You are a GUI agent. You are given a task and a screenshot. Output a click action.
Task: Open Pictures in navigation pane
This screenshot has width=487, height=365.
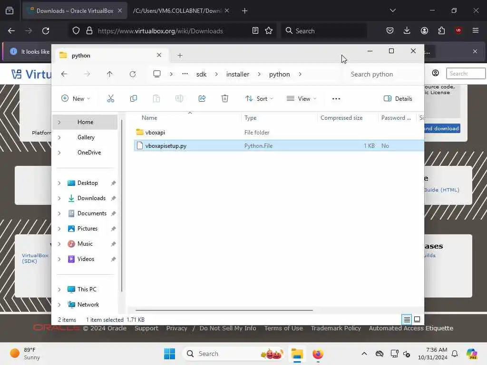(x=88, y=229)
